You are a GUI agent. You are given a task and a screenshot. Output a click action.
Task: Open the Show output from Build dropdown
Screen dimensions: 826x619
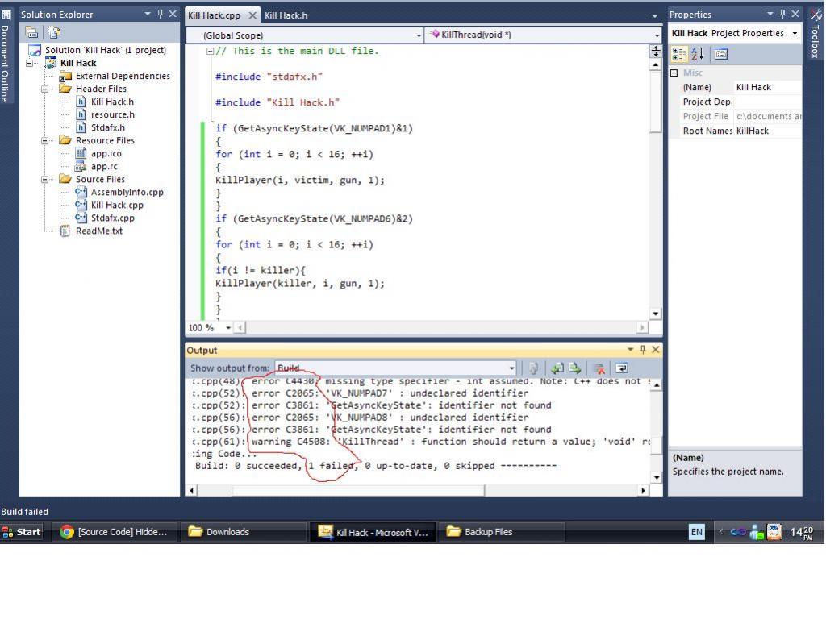(x=395, y=368)
